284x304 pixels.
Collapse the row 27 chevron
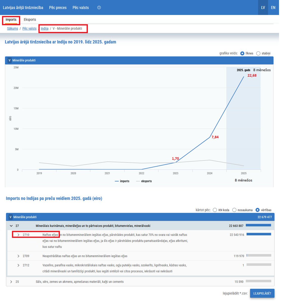(x=11, y=226)
